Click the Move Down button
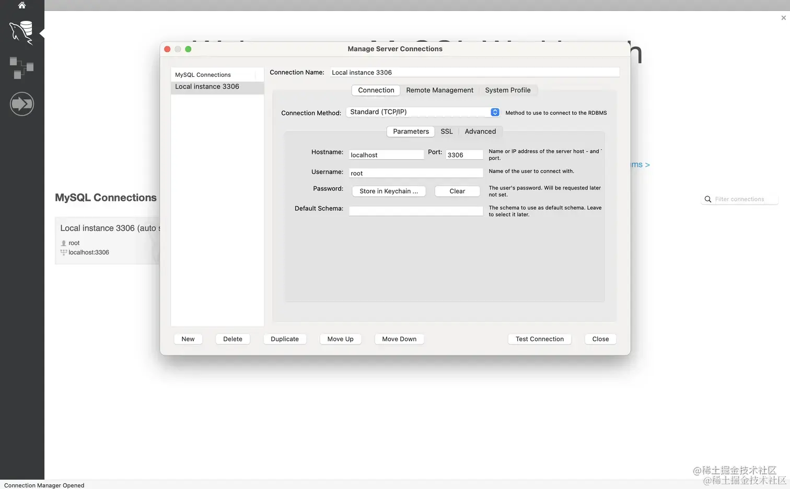 pyautogui.click(x=399, y=339)
